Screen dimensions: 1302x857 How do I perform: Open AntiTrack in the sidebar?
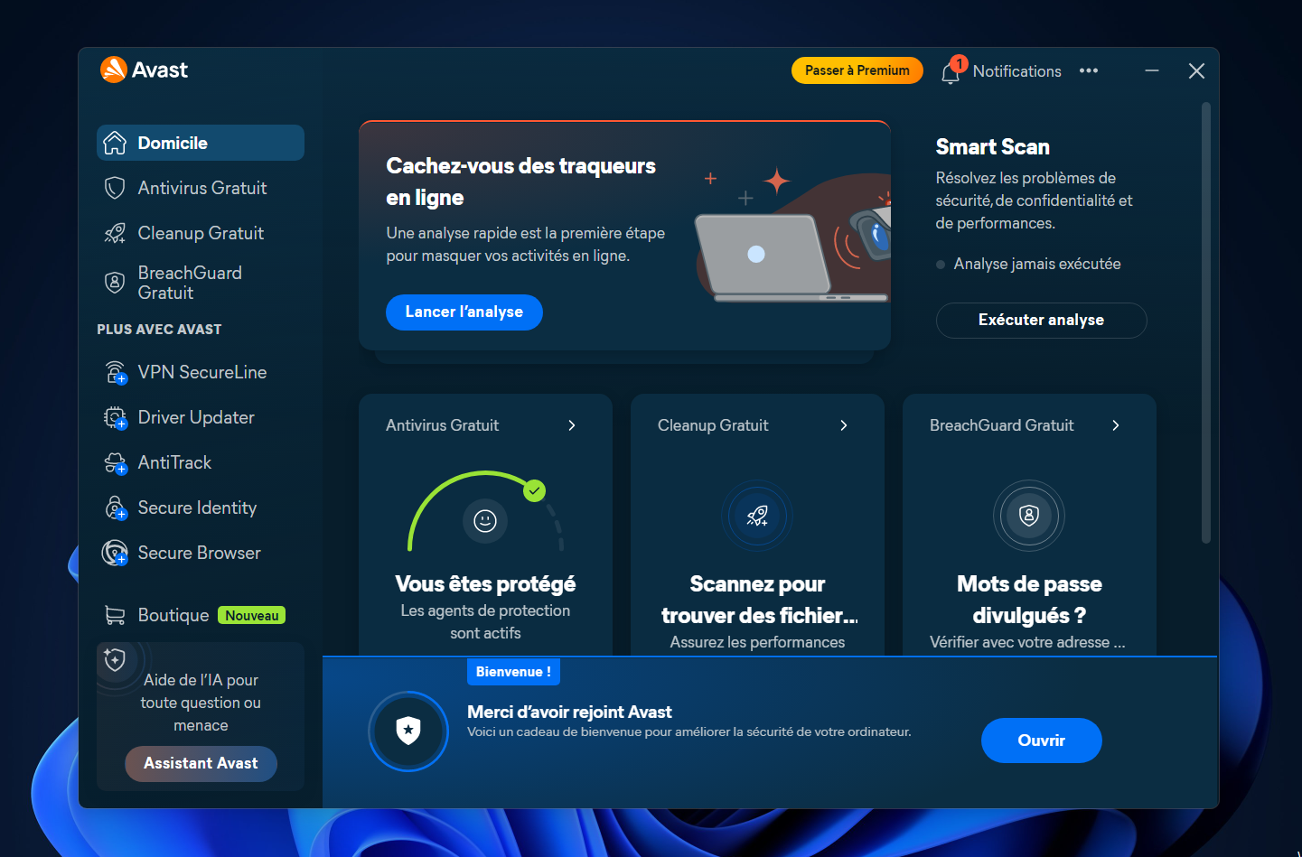click(x=201, y=462)
